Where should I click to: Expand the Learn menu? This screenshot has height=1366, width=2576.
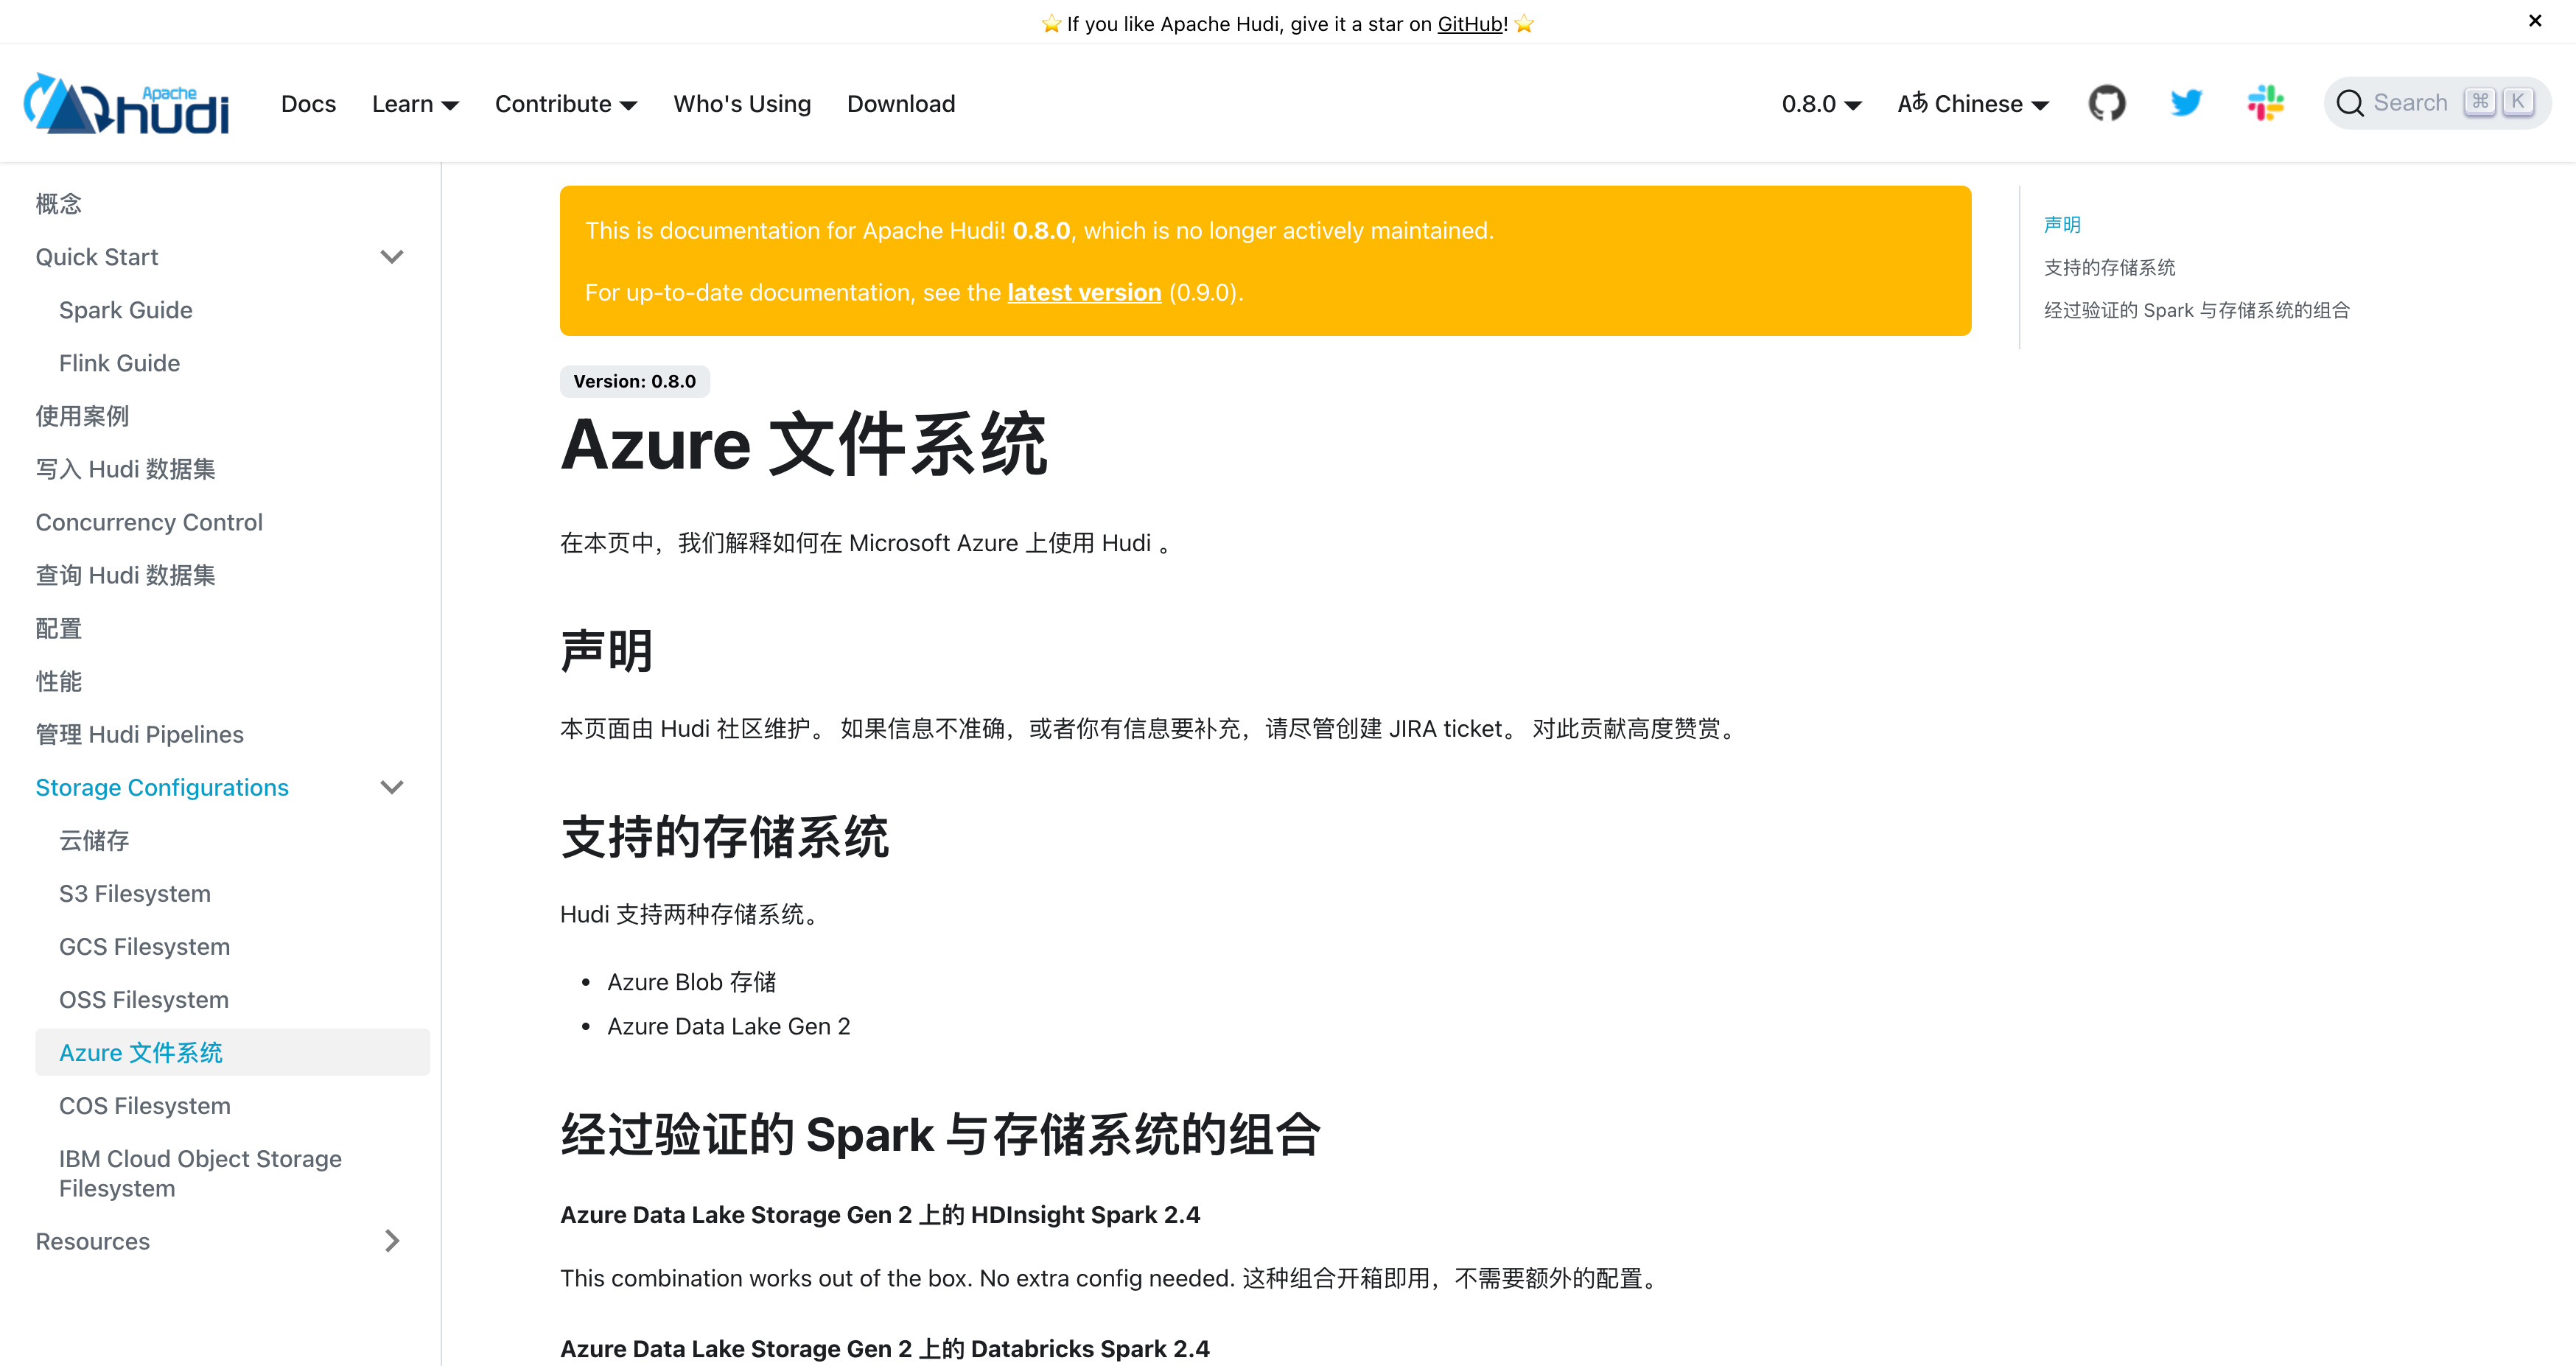tap(415, 103)
